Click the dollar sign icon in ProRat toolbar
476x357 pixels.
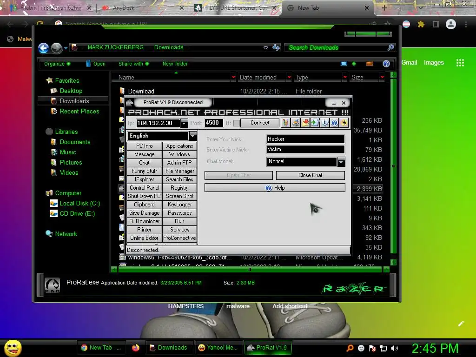coord(344,123)
